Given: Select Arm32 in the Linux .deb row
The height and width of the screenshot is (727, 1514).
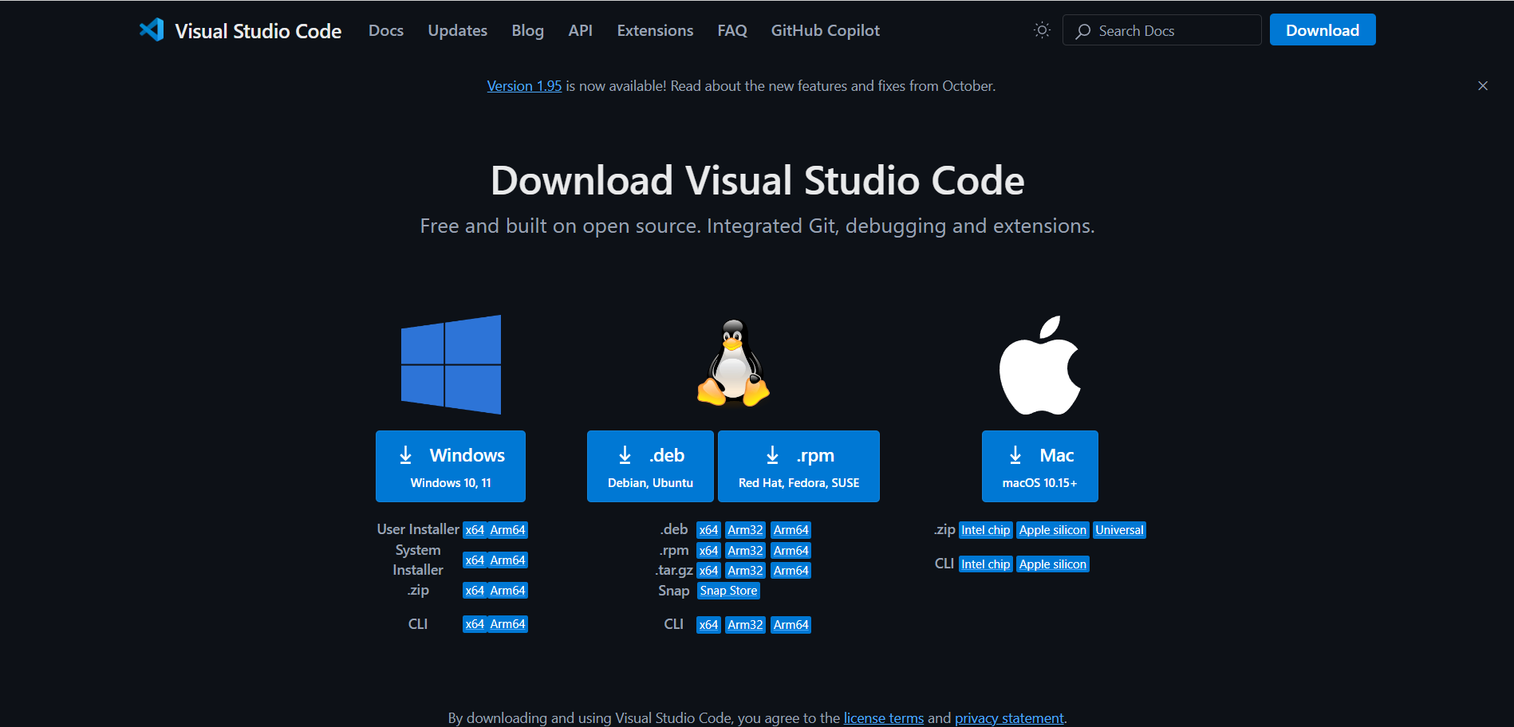Looking at the screenshot, I should coord(745,530).
